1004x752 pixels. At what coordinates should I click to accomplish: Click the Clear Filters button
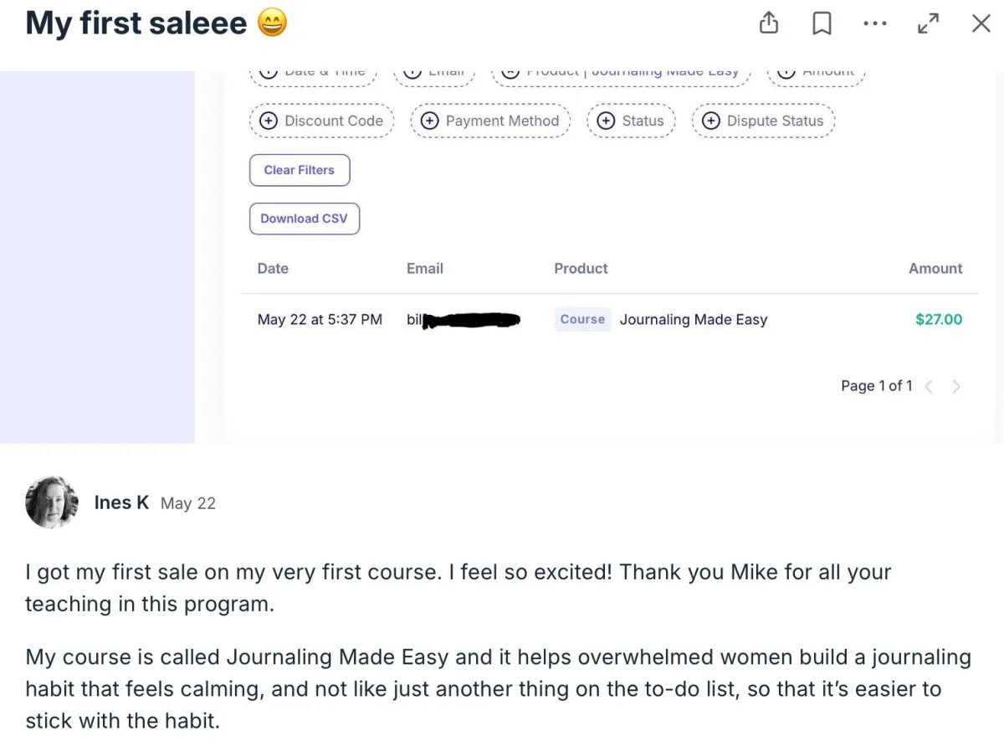pos(300,170)
